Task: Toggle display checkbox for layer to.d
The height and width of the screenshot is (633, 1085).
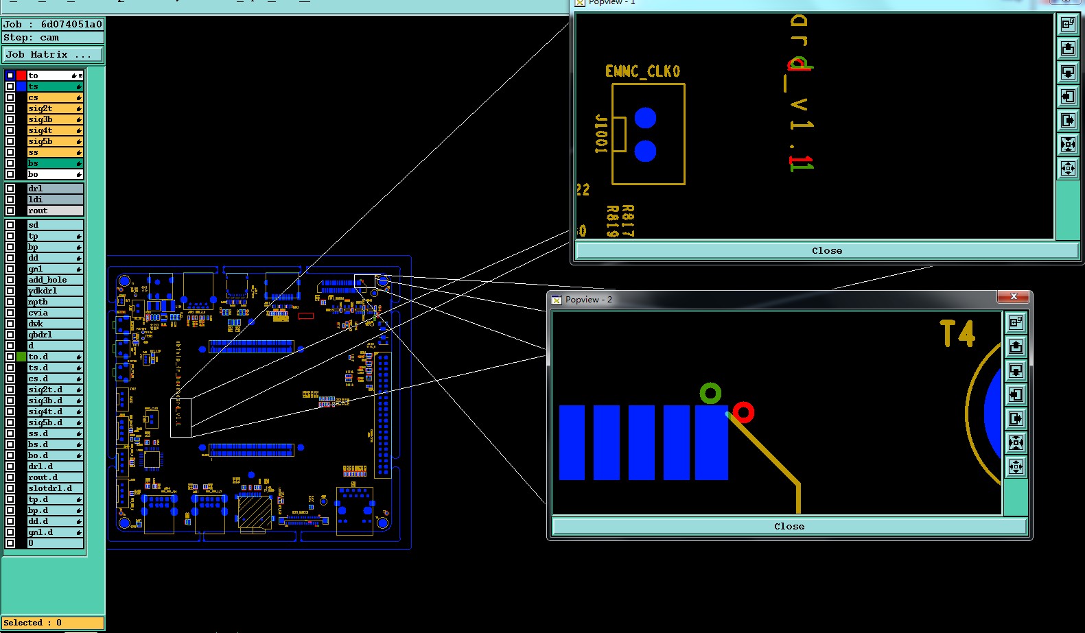Action: pos(10,357)
